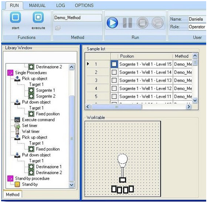Image resolution: width=209 pixels, height=203 pixels.
Task: Select Sorgente 2 target icon
Action: pyautogui.click(x=31, y=96)
